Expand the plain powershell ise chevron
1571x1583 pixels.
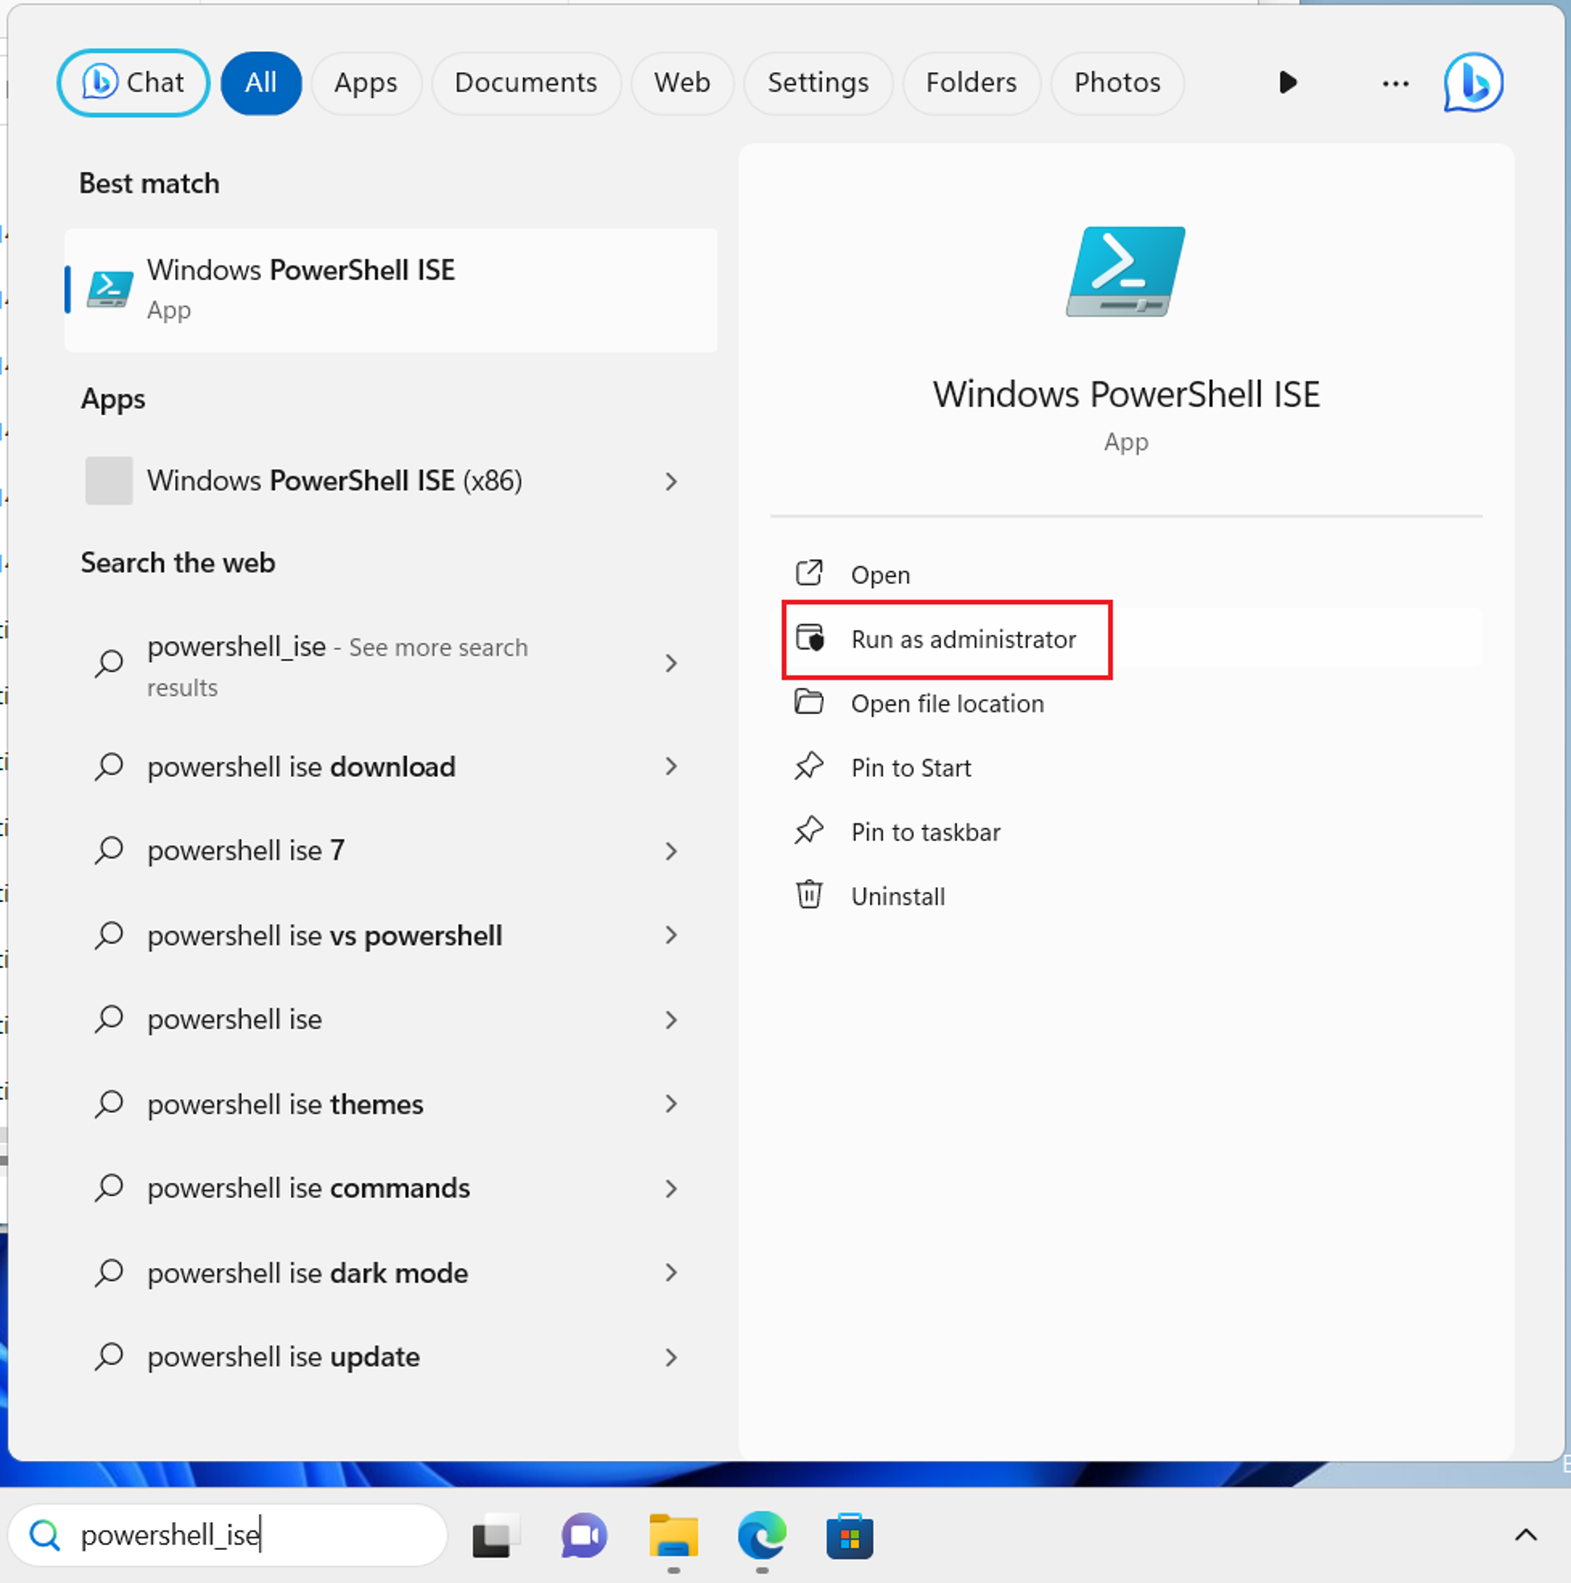click(x=671, y=1020)
